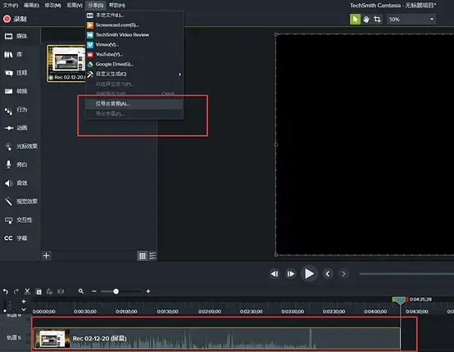The width and height of the screenshot is (454, 352).
Task: Click the timeline zoom slider handle
Action: [116, 291]
